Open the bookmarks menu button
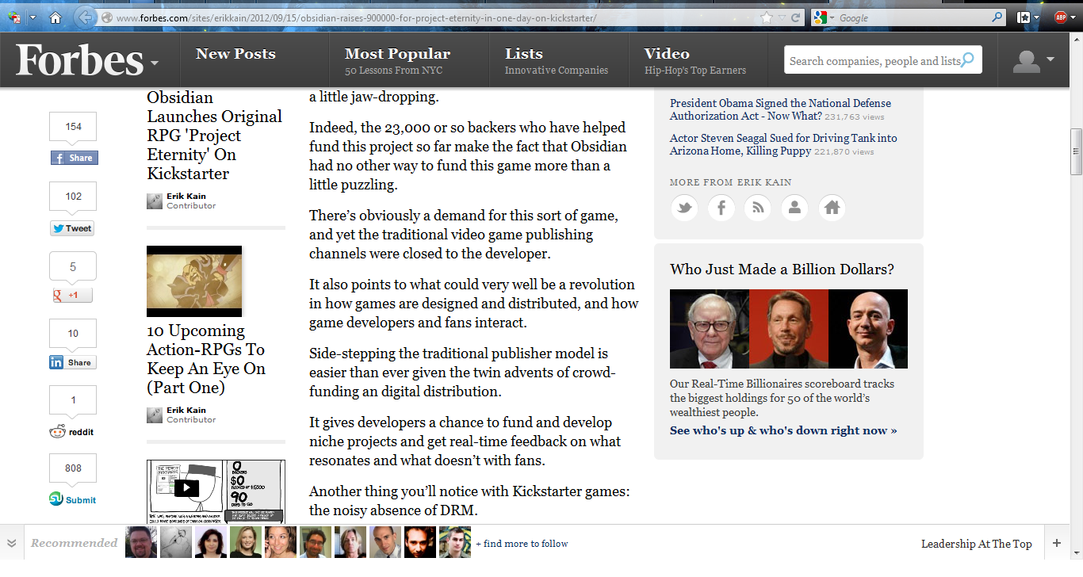 pyautogui.click(x=1028, y=17)
